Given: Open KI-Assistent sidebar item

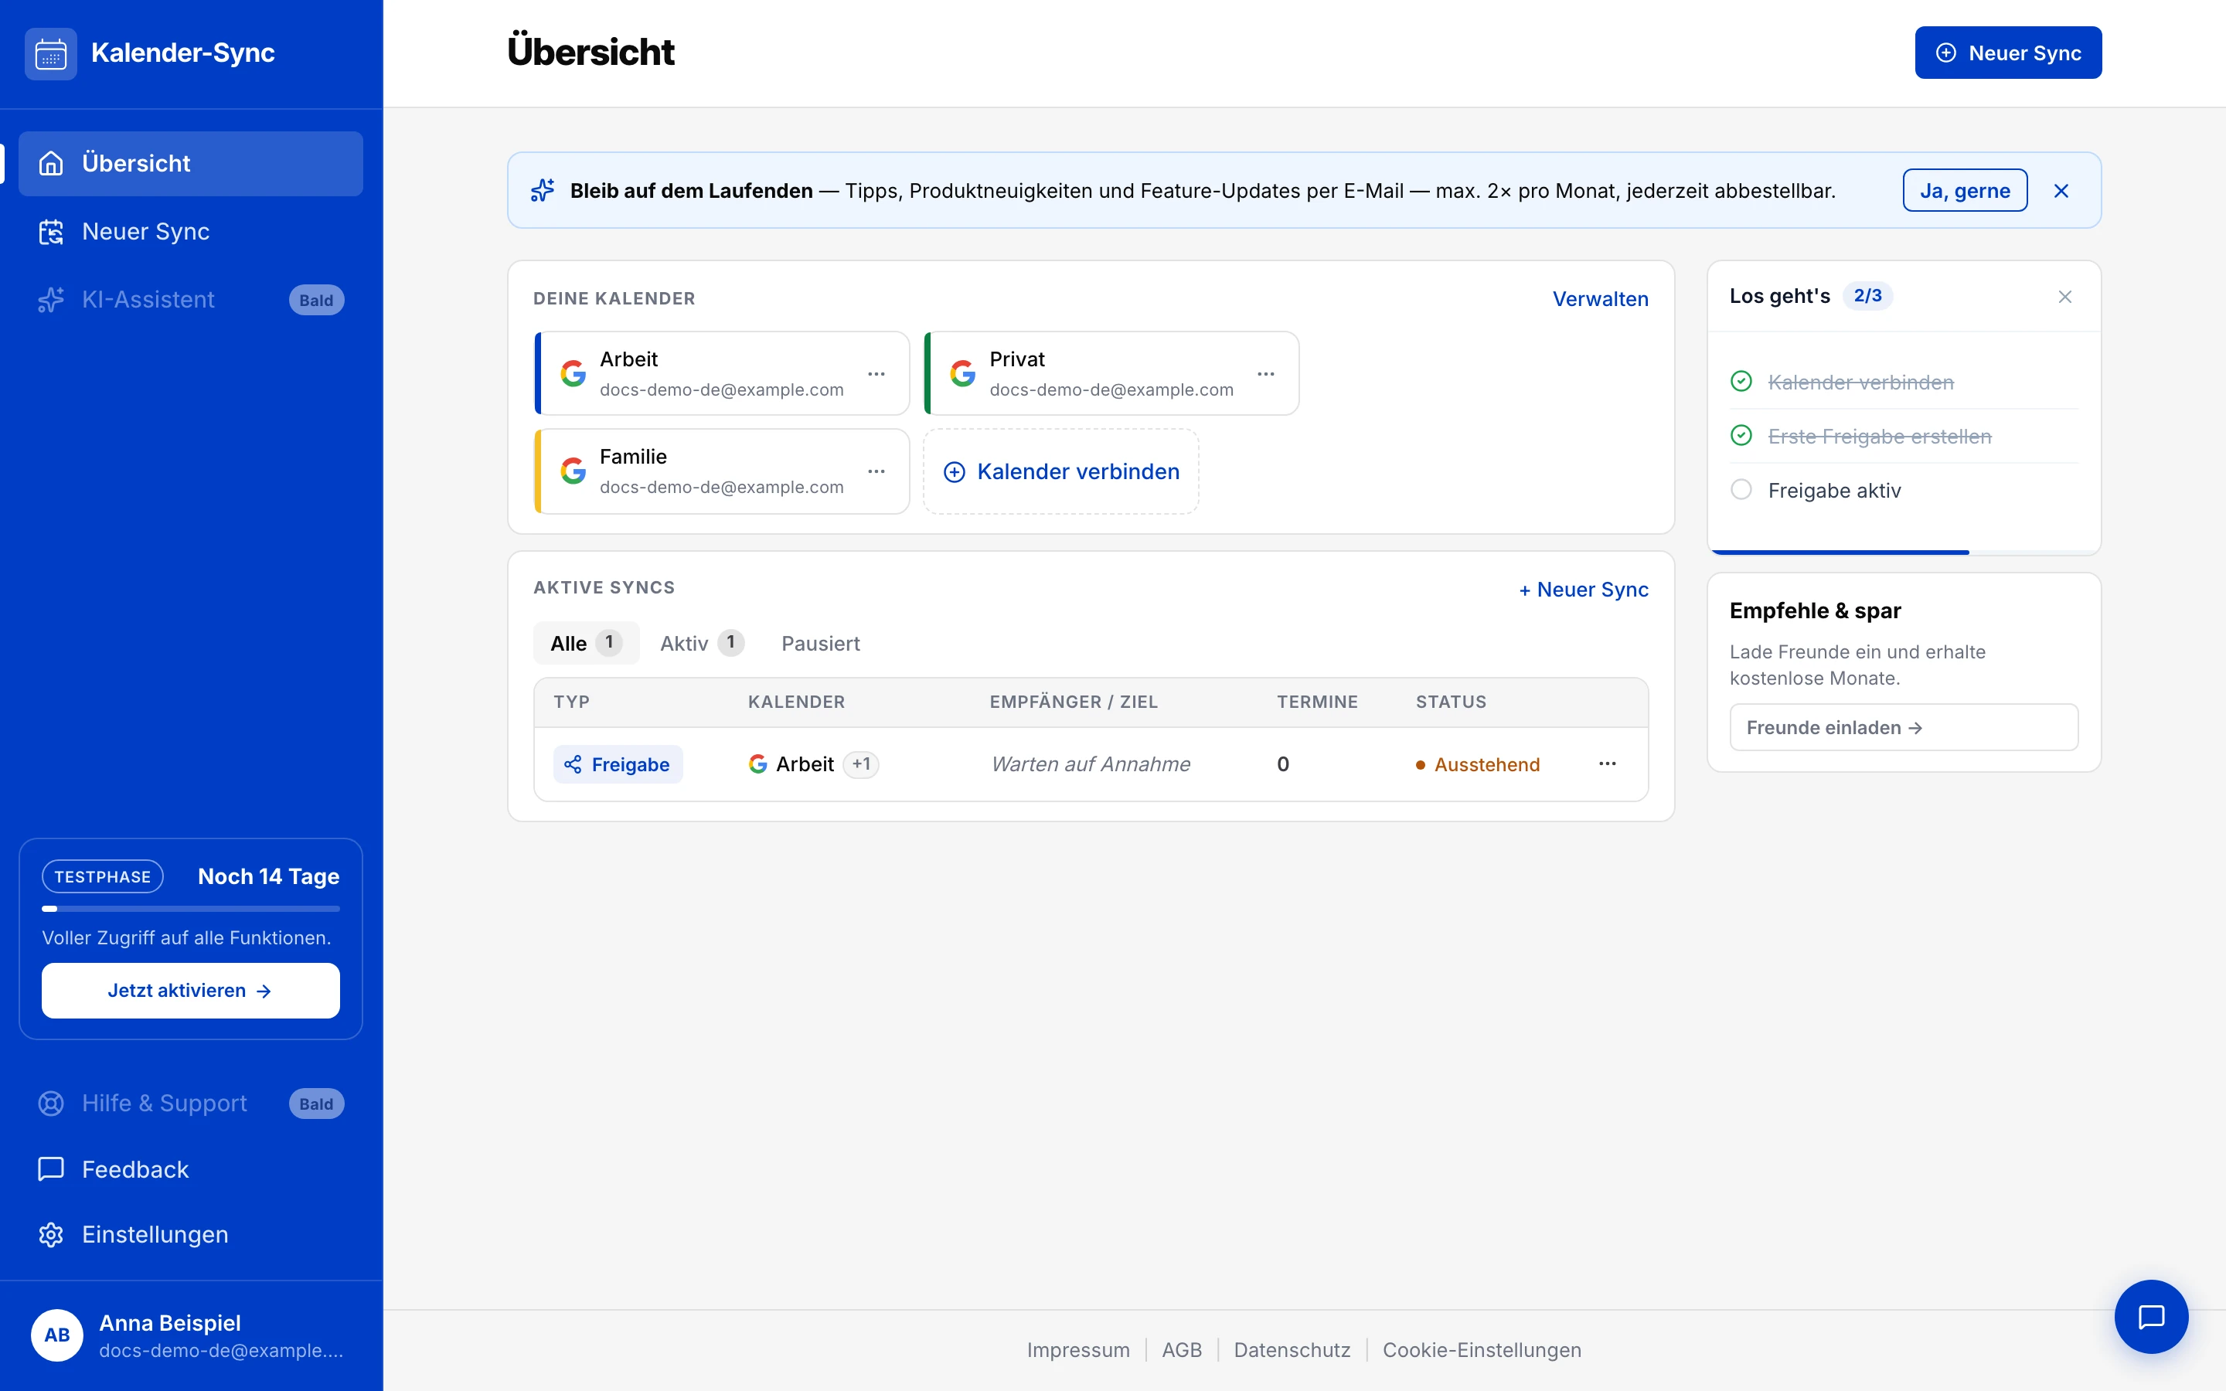Looking at the screenshot, I should pyautogui.click(x=190, y=300).
